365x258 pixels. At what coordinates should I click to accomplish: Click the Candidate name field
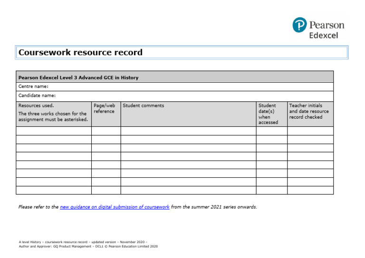174,96
